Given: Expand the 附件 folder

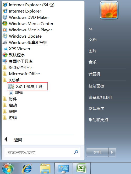Looking at the screenshot, I should coord(10,99).
